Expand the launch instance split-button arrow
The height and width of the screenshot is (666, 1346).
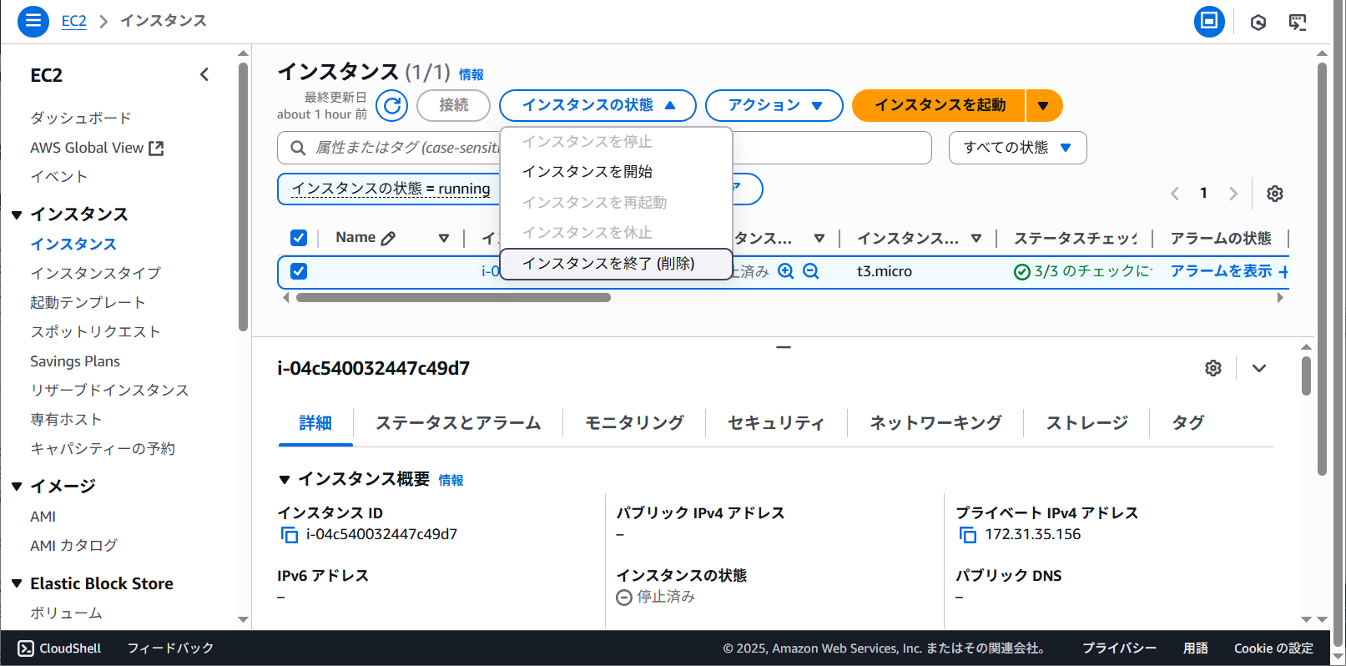pos(1043,106)
